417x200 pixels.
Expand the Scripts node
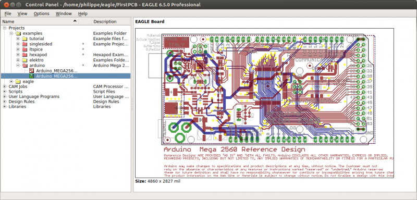coord(5,92)
